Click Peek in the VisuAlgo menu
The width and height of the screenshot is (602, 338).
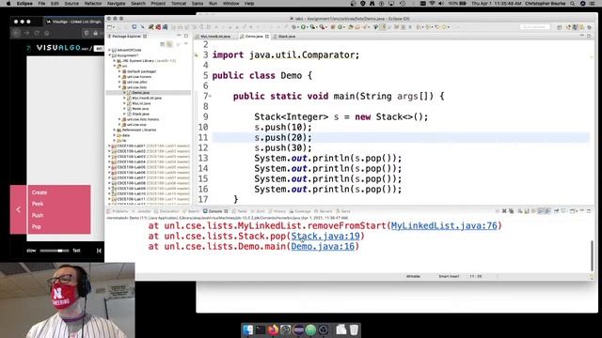pos(38,204)
